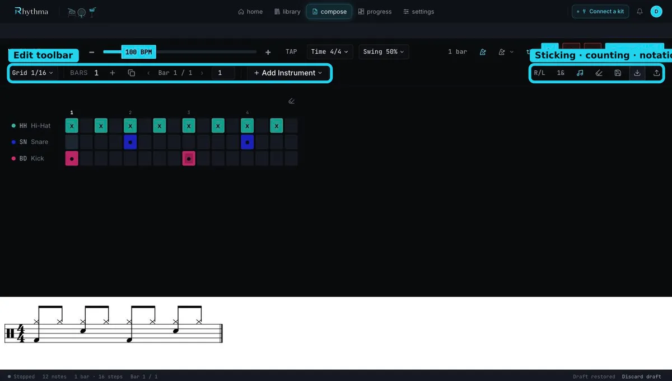Image resolution: width=672 pixels, height=381 pixels.
Task: Click the download icon in the notation toolbar
Action: click(637, 73)
